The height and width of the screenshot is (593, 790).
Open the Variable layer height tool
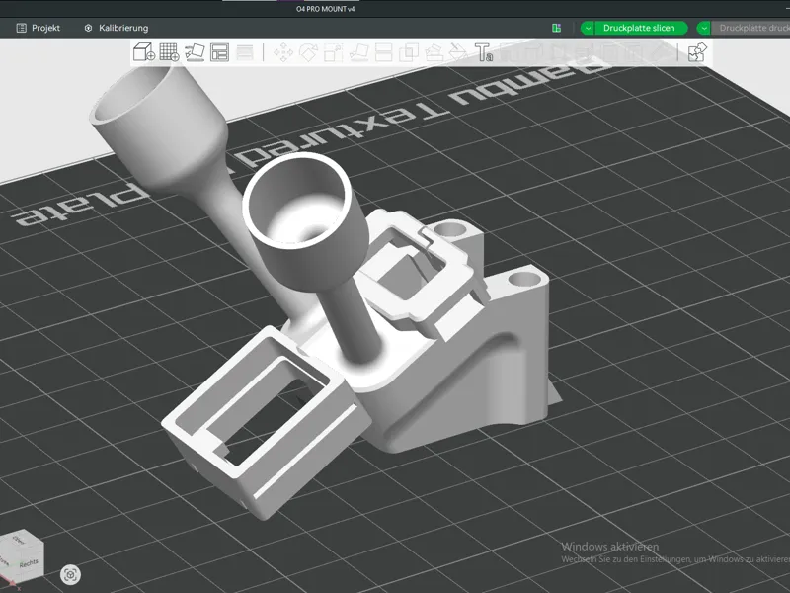(x=245, y=52)
